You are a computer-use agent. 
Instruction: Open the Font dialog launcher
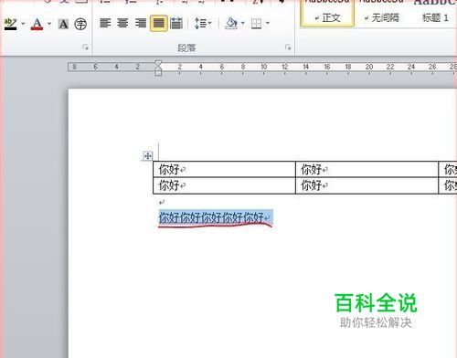click(x=85, y=47)
